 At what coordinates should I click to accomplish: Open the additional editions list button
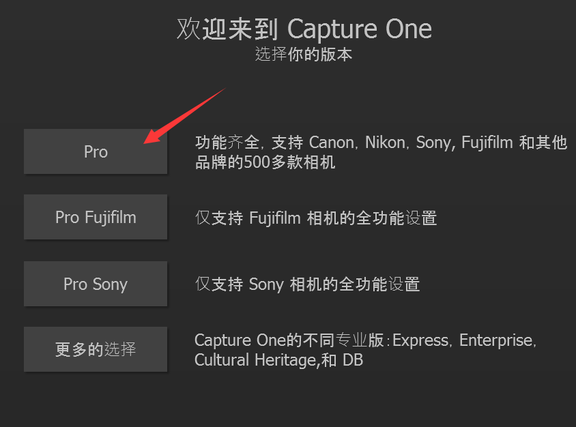[x=95, y=349]
